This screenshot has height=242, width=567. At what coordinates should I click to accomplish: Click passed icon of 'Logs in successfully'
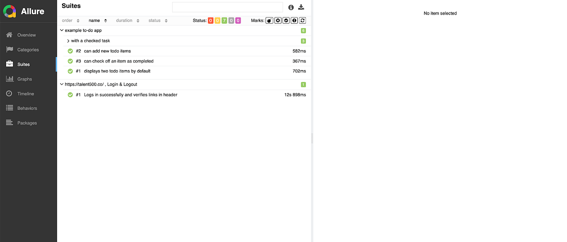tap(70, 95)
